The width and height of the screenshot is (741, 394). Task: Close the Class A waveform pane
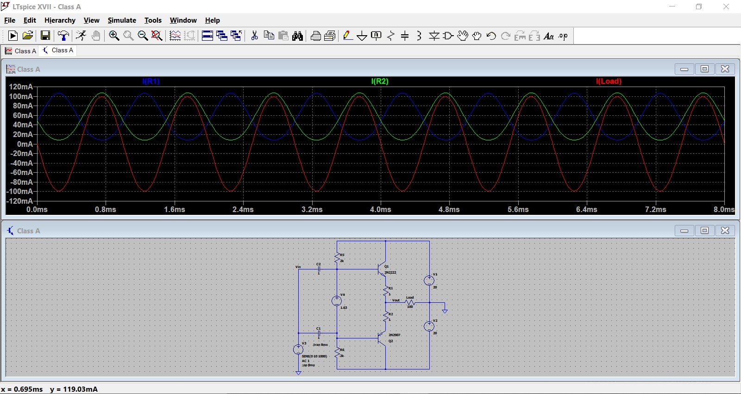(x=725, y=69)
